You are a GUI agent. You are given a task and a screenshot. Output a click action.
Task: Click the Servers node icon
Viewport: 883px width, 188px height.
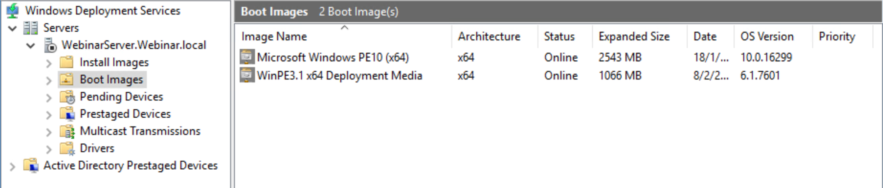pos(31,28)
